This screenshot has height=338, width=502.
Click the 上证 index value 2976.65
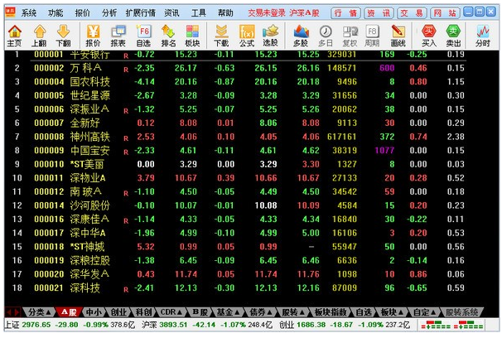click(x=36, y=325)
